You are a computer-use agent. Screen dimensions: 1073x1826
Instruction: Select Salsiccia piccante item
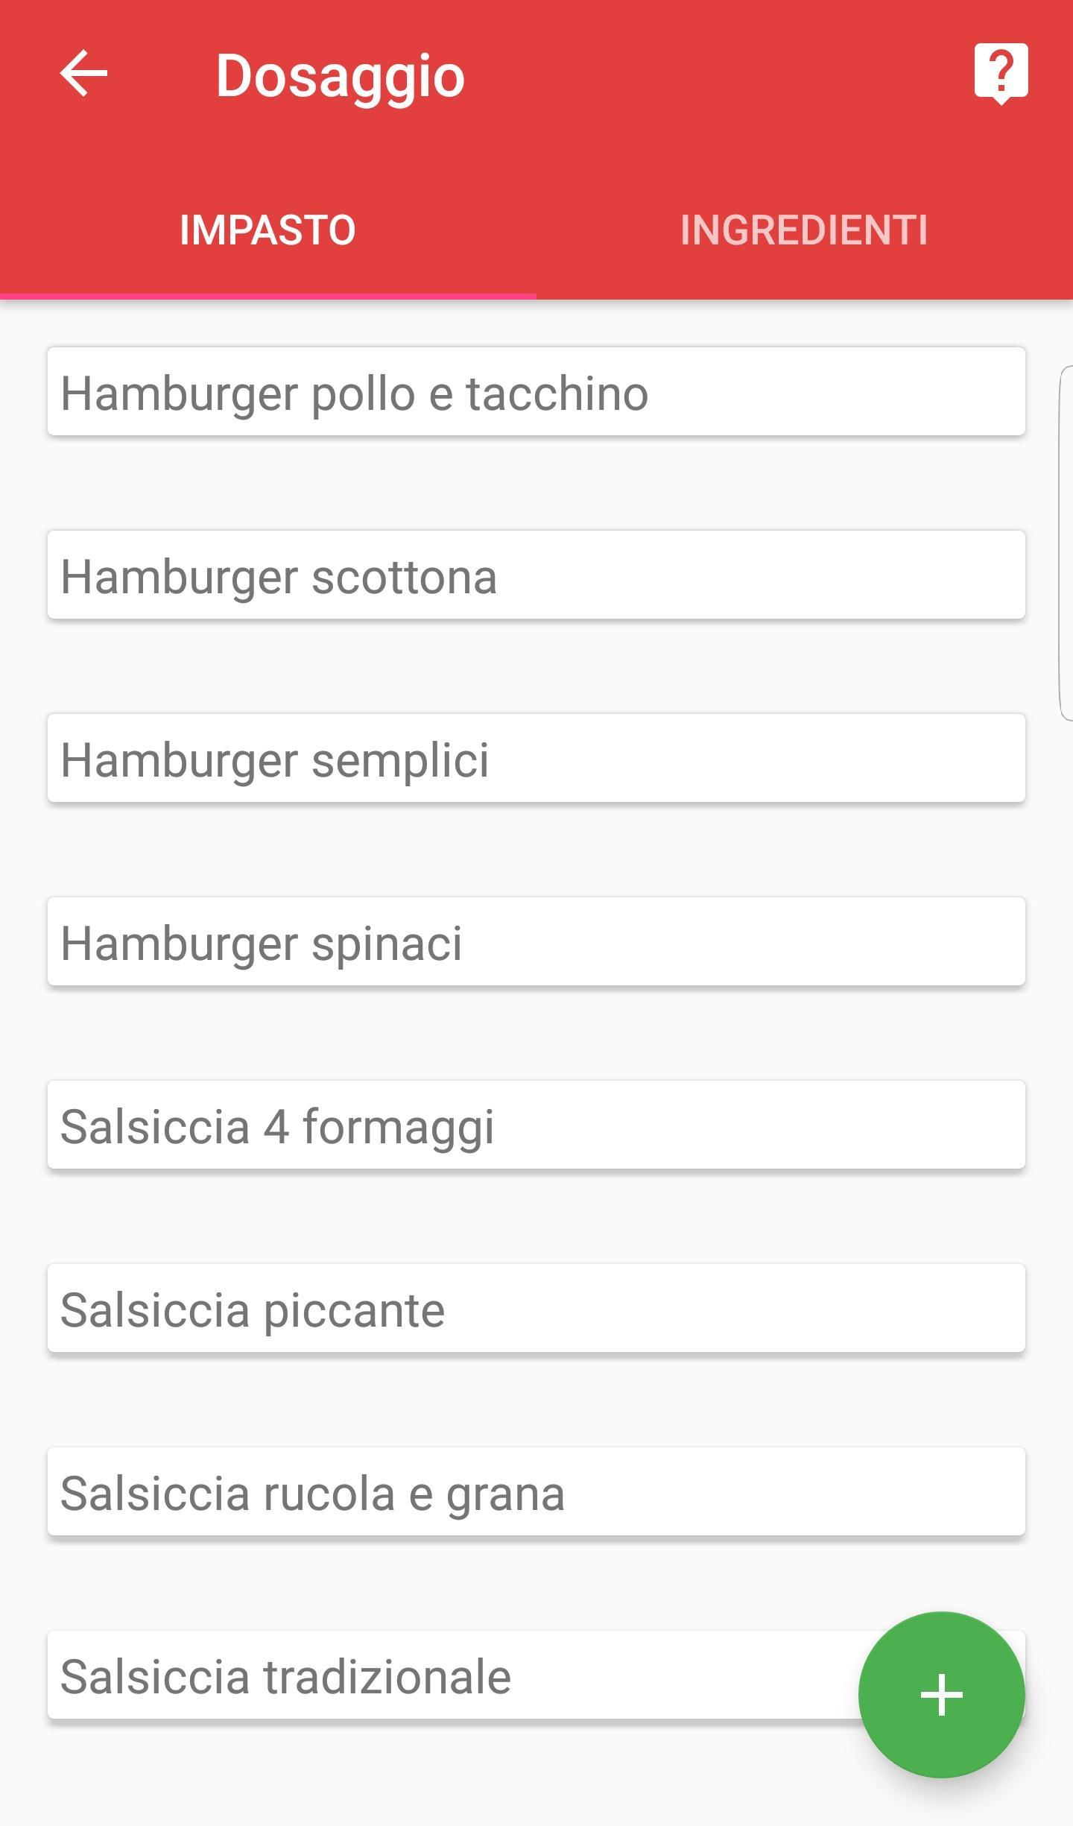536,1308
